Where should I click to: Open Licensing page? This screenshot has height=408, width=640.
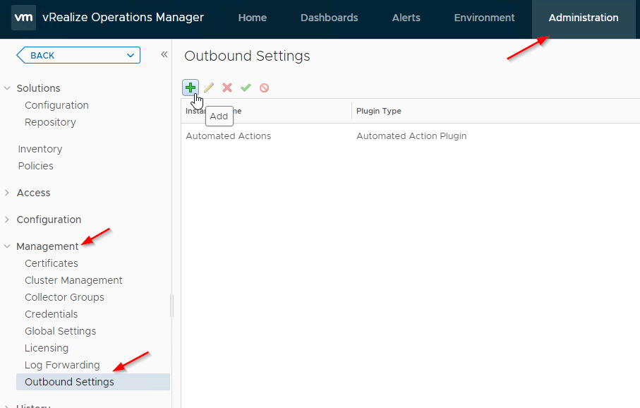point(47,348)
